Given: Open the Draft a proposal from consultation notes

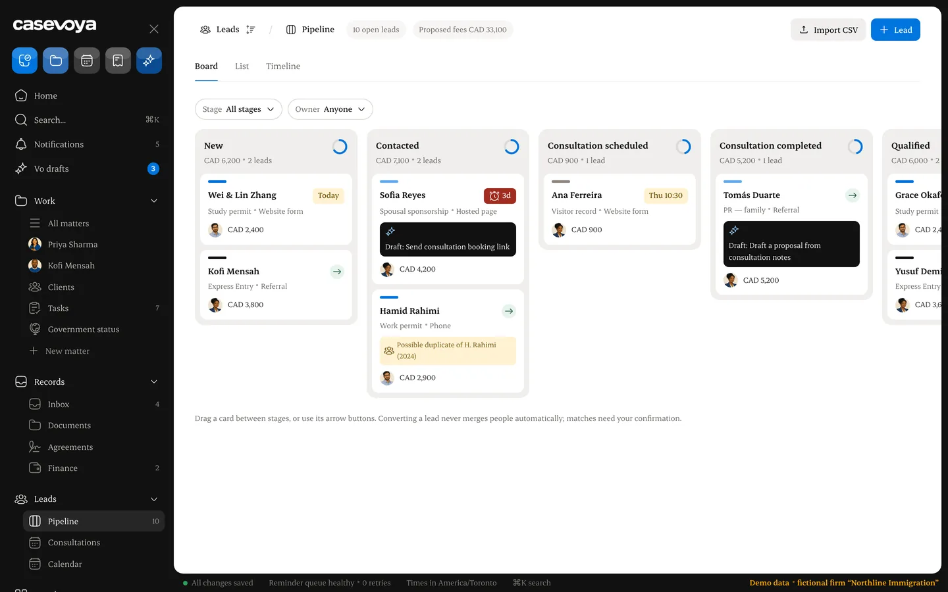Looking at the screenshot, I should click(791, 244).
